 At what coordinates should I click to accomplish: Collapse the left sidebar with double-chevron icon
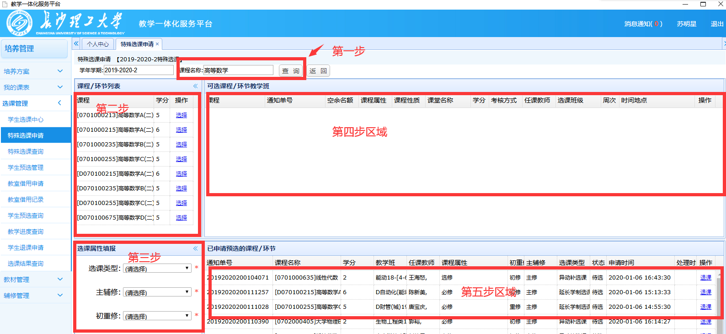76,43
